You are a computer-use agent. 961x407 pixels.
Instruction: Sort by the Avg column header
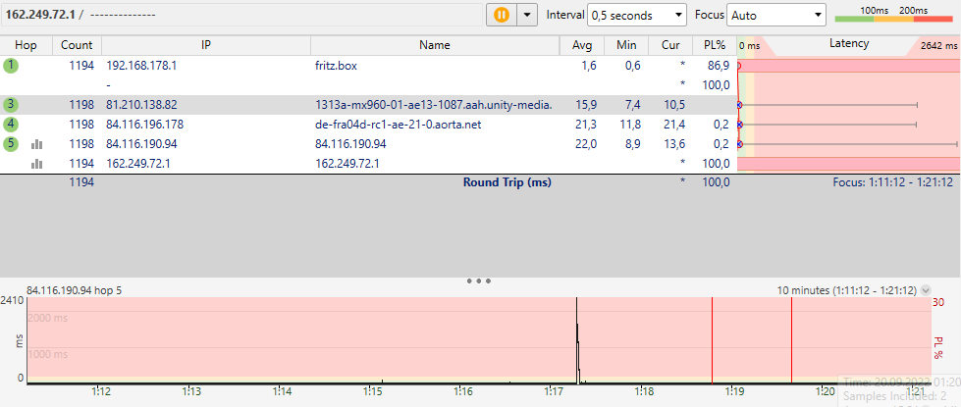tap(582, 45)
